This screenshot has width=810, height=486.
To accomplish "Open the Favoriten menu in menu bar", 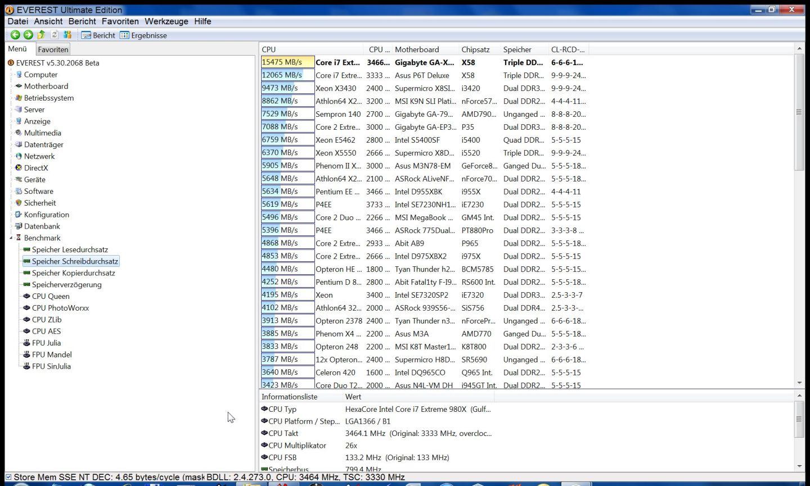I will 120,21.
